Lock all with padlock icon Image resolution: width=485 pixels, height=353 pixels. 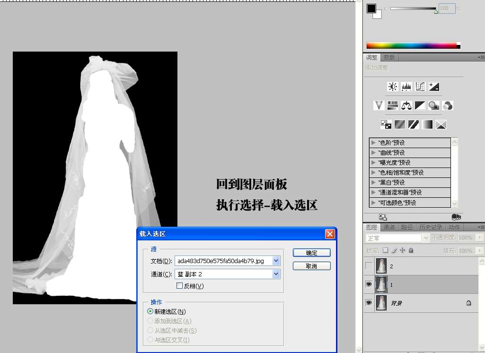tap(411, 250)
